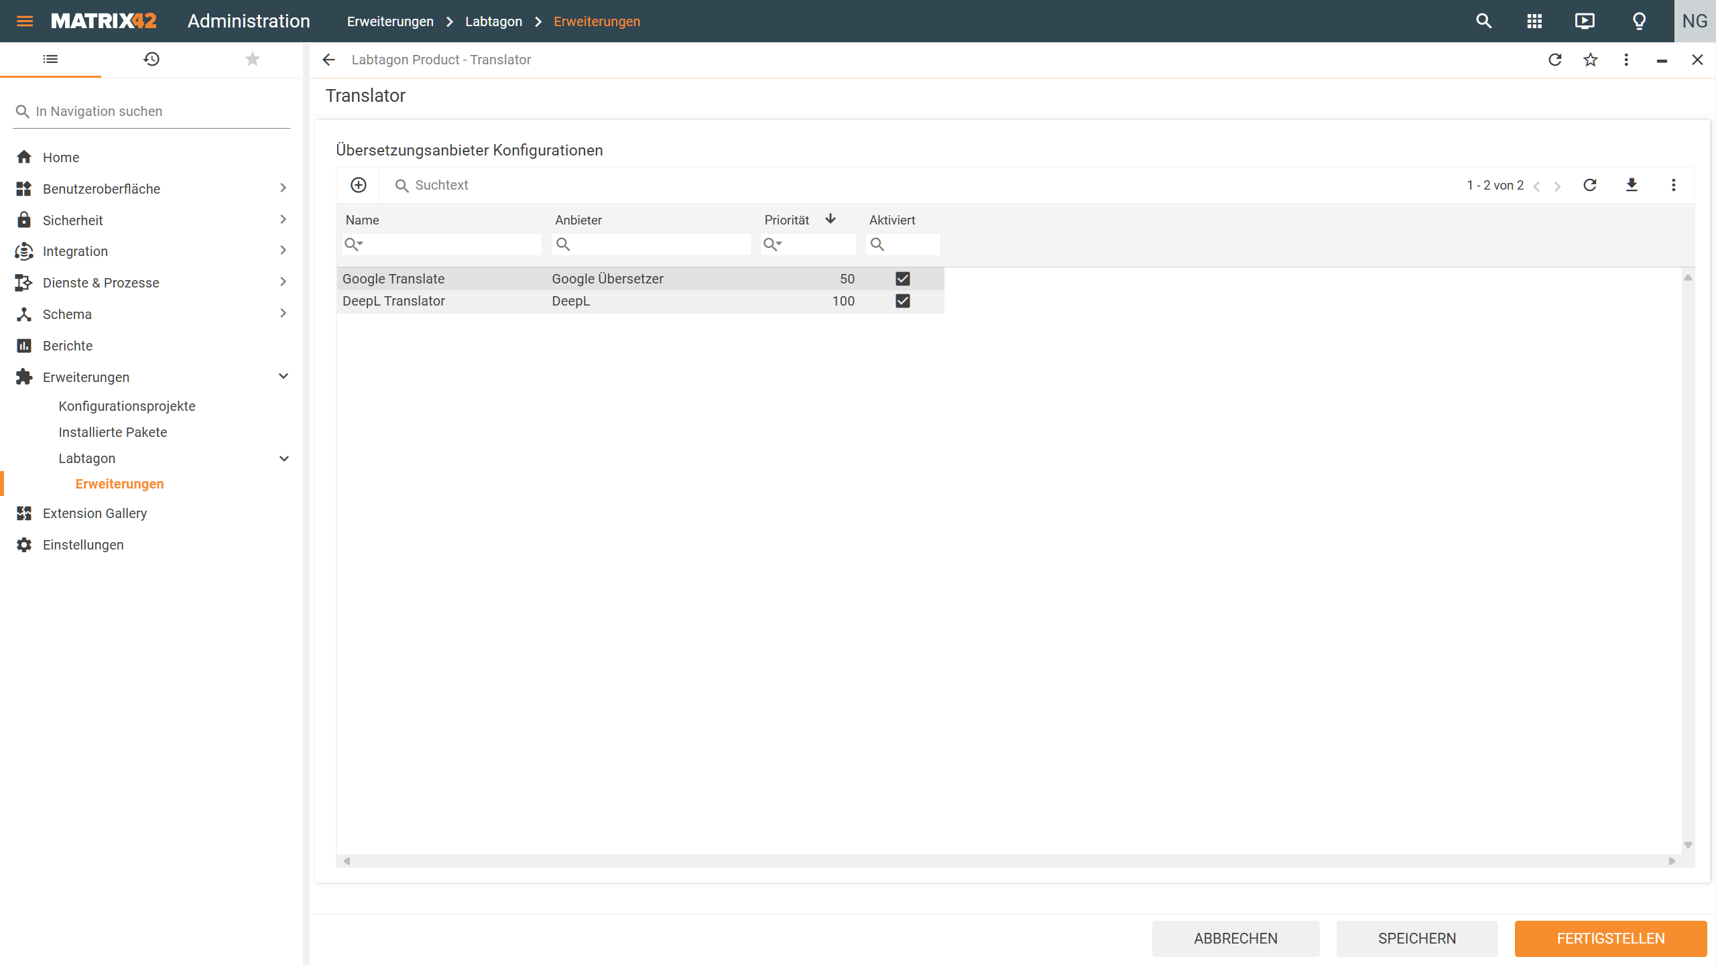The width and height of the screenshot is (1716, 965).
Task: Switch to navigation list tab
Action: (50, 60)
